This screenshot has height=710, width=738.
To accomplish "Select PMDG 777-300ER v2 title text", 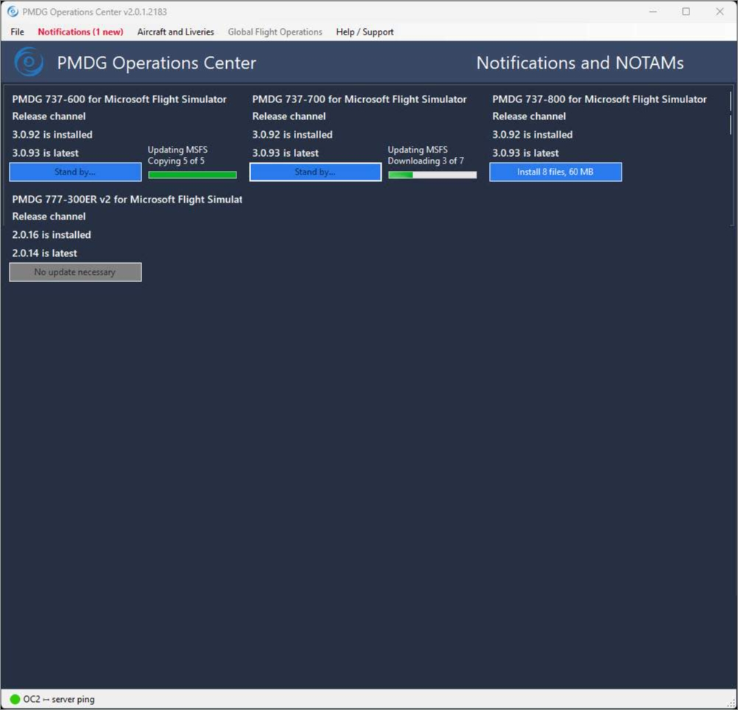I will [127, 200].
